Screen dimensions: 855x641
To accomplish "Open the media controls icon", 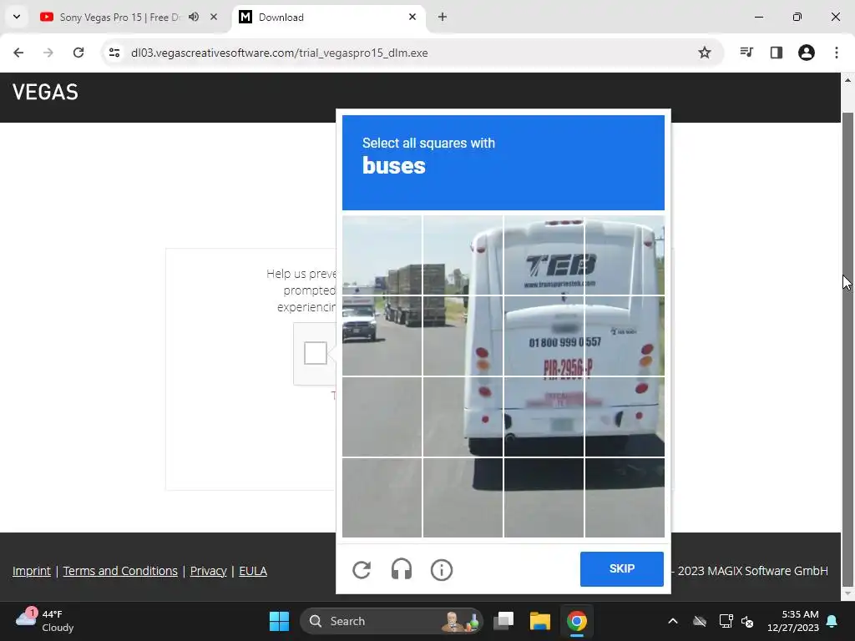I will (746, 53).
